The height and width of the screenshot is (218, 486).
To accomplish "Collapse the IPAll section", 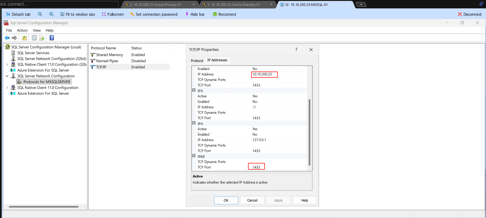I will tap(194, 156).
